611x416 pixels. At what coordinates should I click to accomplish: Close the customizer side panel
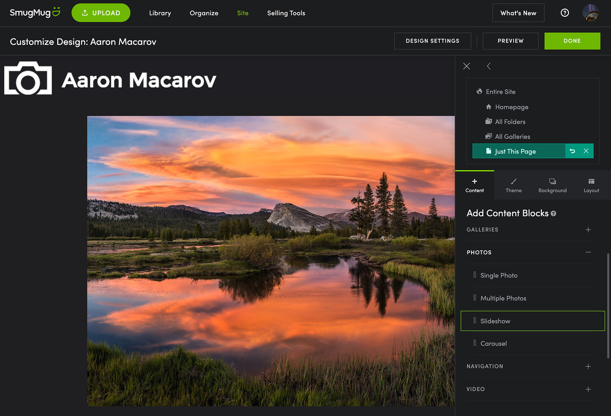466,66
